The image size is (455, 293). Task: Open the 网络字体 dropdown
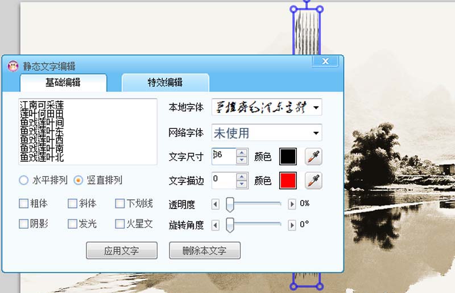(x=316, y=133)
